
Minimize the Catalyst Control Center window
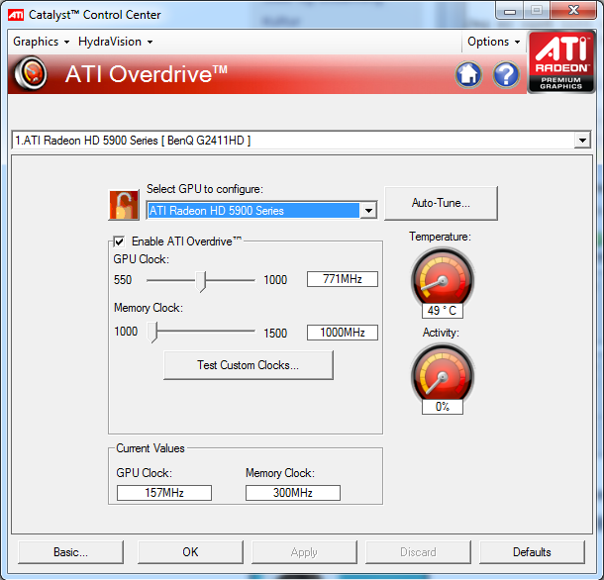[x=510, y=11]
